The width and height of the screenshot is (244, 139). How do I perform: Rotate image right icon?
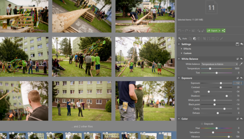(x=203, y=31)
